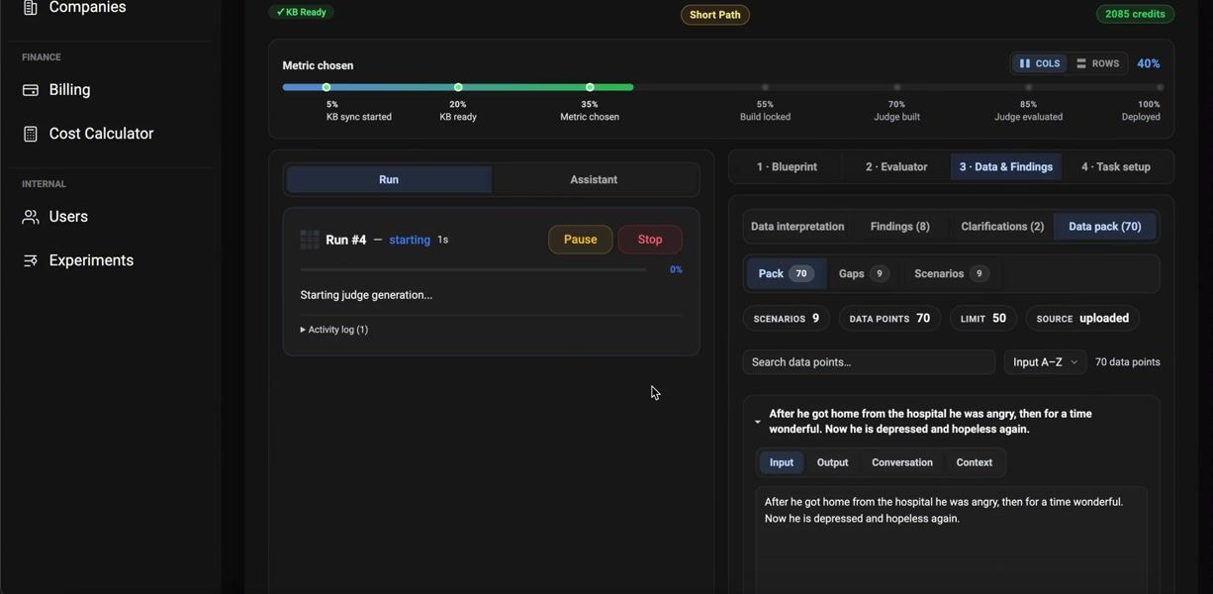1213x594 pixels.
Task: Click the 2085 credits badge
Action: [x=1135, y=14]
